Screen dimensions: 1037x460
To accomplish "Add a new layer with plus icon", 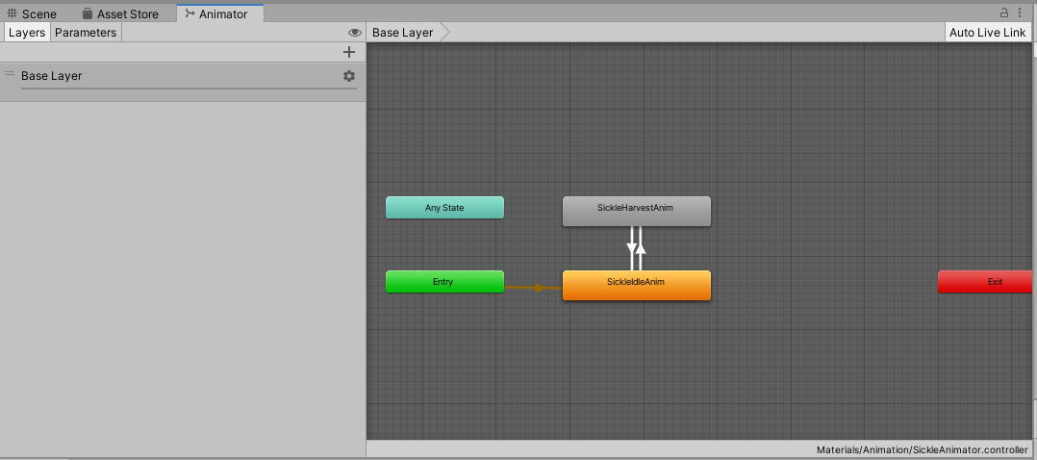I will [x=349, y=52].
